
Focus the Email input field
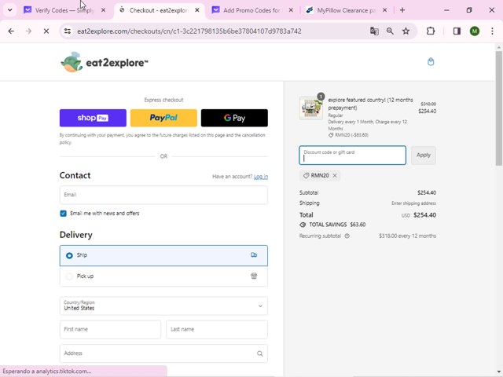163,195
